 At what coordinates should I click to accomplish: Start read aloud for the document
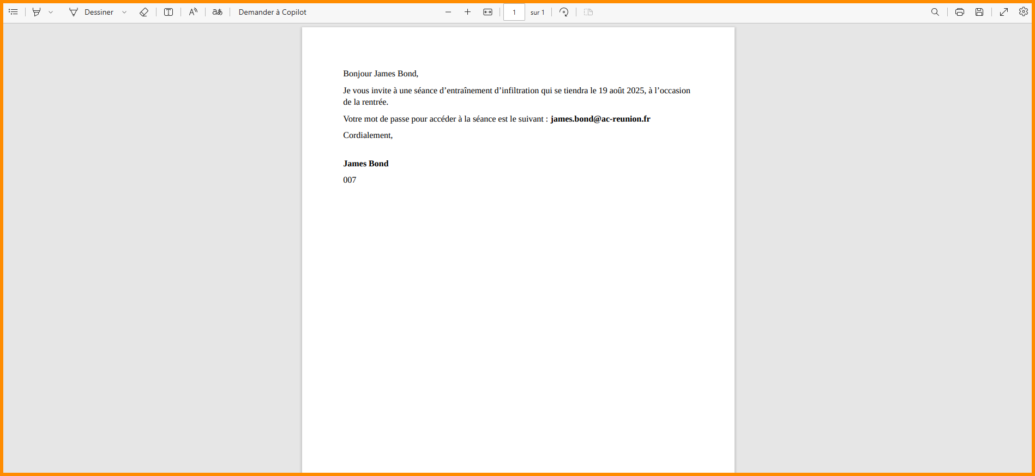(193, 12)
